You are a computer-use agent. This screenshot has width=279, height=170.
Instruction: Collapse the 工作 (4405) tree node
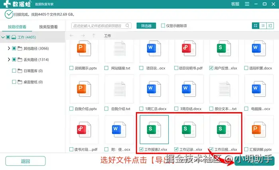(3, 37)
